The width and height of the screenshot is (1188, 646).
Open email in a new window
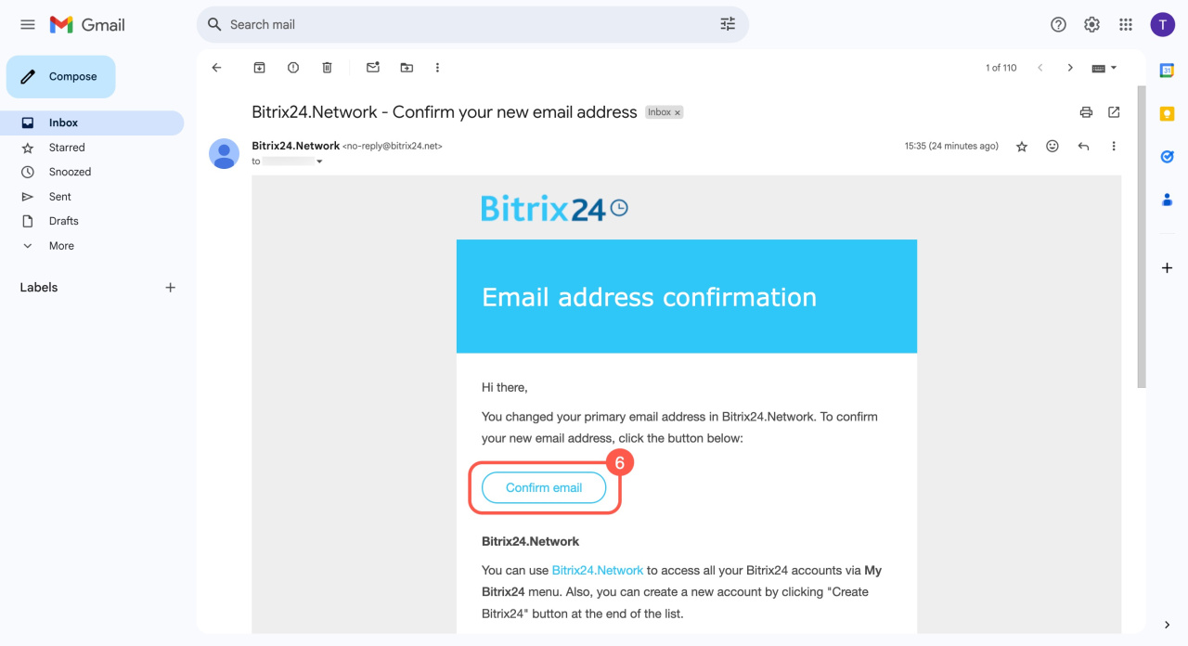coord(1114,112)
